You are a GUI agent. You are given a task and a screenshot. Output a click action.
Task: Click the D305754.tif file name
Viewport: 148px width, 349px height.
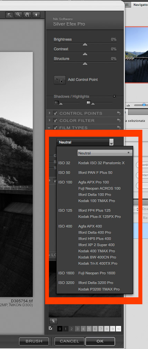click(x=22, y=301)
